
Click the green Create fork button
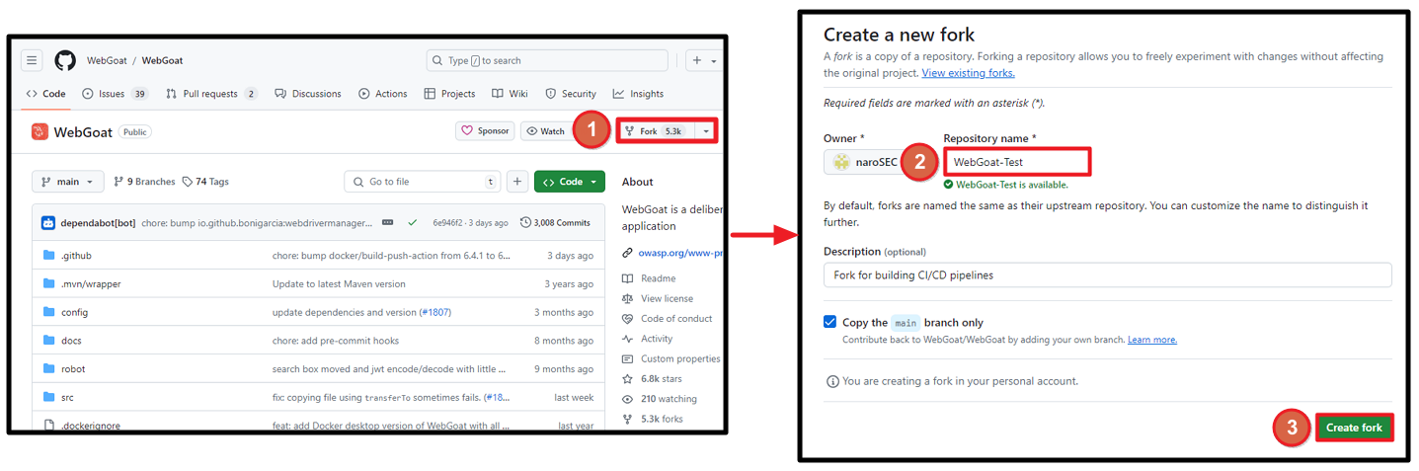1354,428
